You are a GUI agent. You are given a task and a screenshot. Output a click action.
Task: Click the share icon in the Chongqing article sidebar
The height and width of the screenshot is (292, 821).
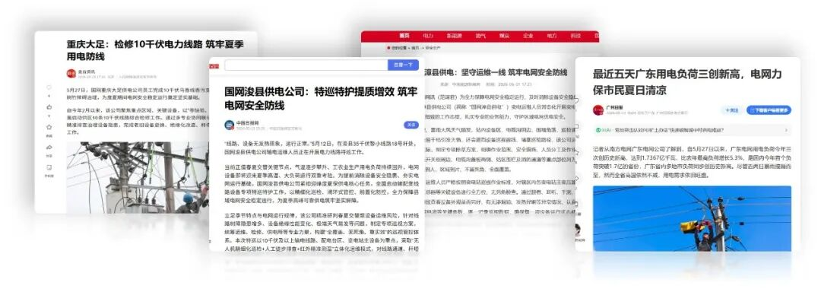click(x=49, y=148)
